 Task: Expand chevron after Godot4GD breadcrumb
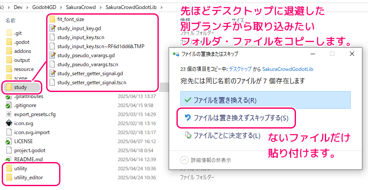click(61, 7)
